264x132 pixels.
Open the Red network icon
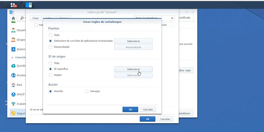click(x=13, y=85)
